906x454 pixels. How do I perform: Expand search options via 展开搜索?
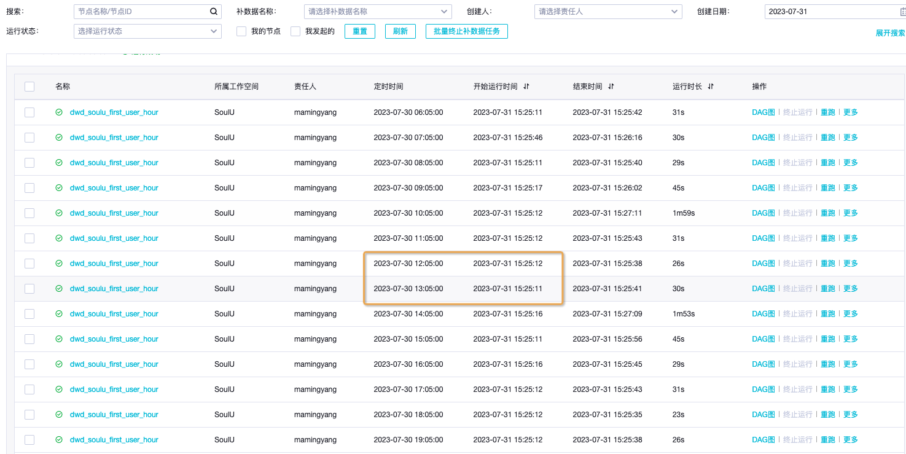coord(891,33)
